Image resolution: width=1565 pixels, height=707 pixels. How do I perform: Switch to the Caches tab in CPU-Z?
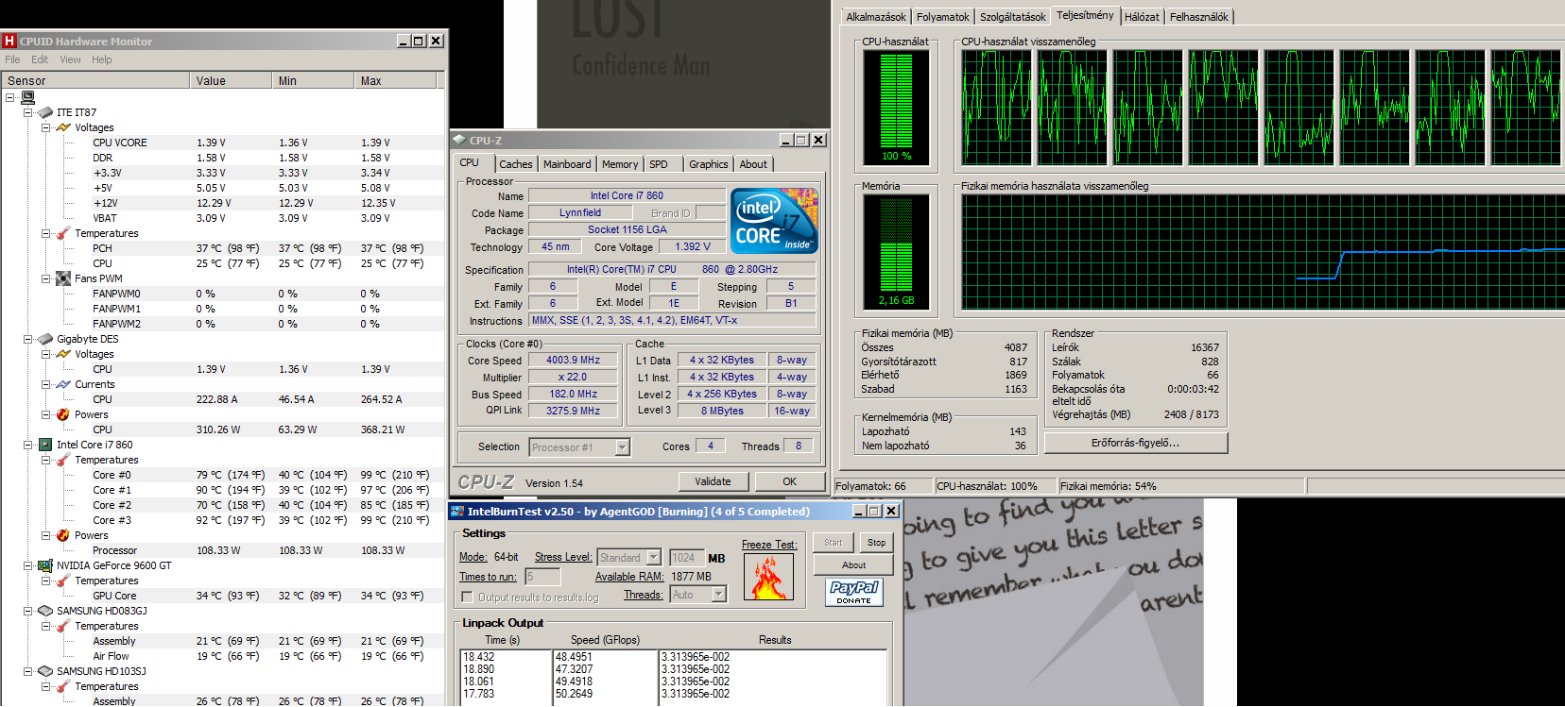pyautogui.click(x=516, y=164)
